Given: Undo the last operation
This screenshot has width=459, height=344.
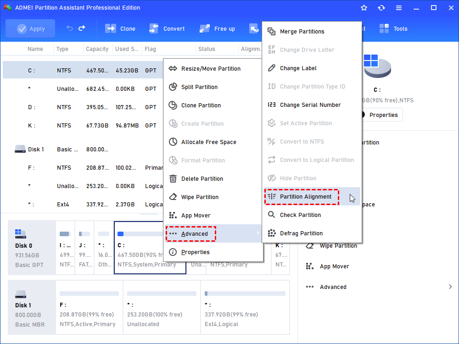Looking at the screenshot, I should pyautogui.click(x=70, y=28).
